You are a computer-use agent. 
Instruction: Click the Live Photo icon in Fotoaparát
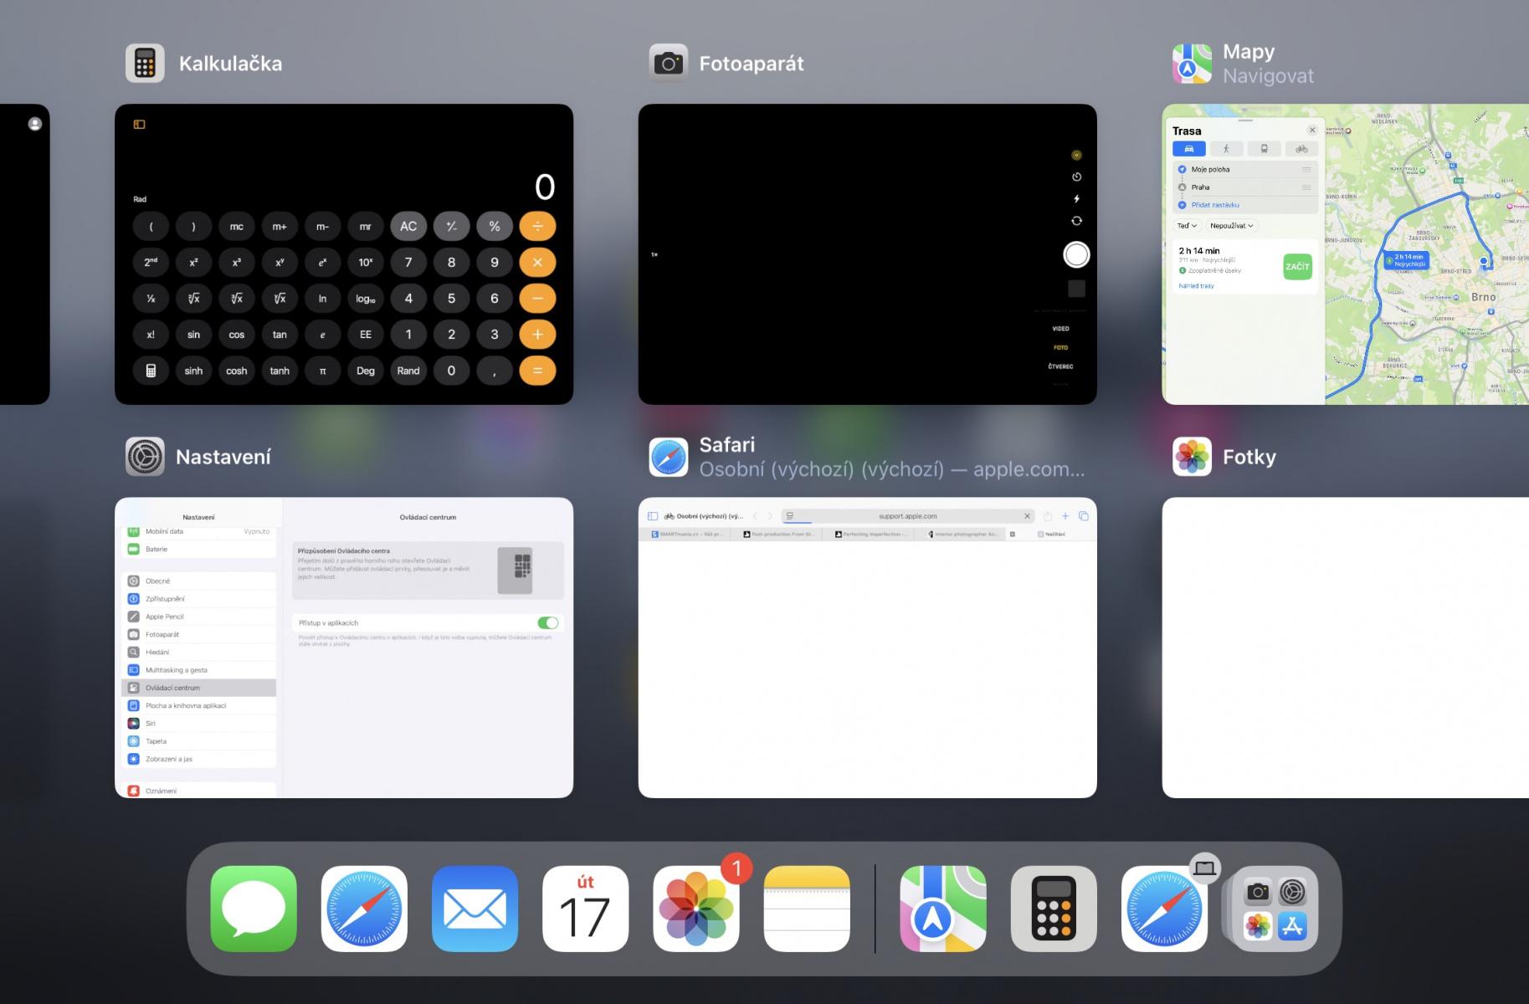point(1076,155)
